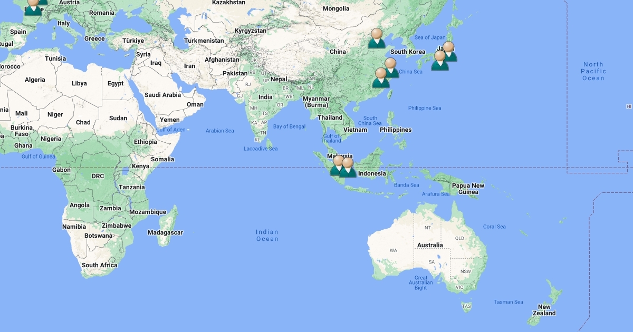Click the DRC label

pyautogui.click(x=98, y=176)
